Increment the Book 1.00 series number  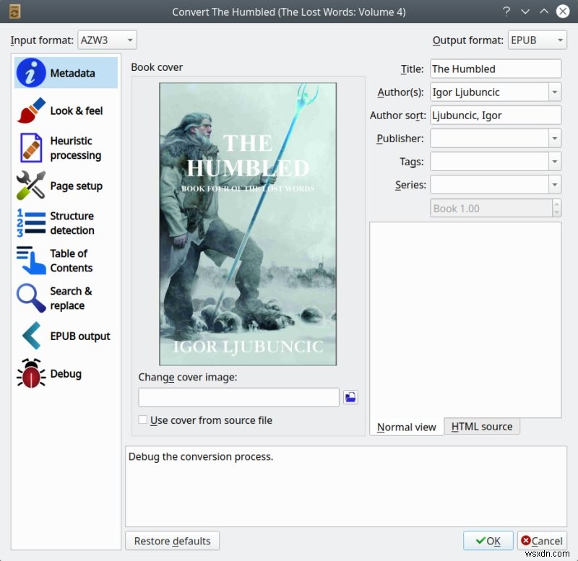tap(556, 204)
